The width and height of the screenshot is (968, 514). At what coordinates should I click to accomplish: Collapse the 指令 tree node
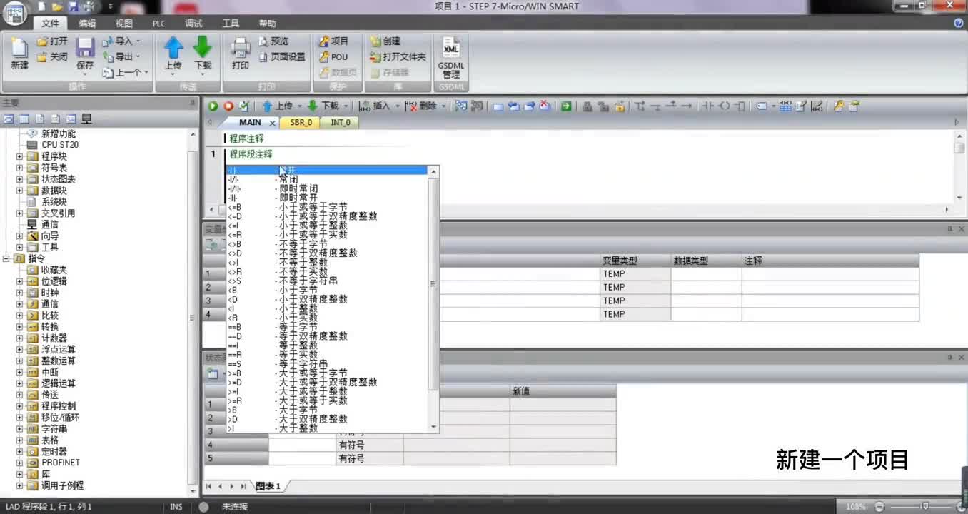click(x=6, y=258)
